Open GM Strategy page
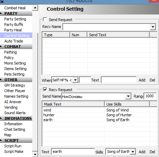The height and width of the screenshot is (157, 159). pos(15,85)
